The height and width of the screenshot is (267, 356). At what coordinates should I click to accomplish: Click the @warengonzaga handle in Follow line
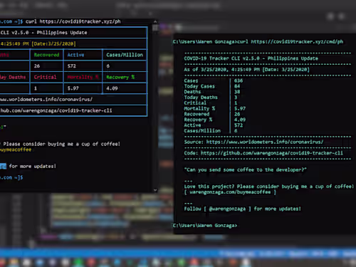(x=227, y=209)
